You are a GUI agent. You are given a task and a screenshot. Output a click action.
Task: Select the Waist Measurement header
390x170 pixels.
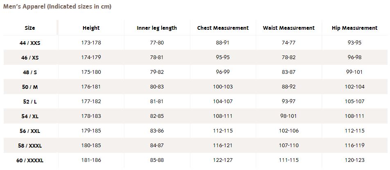coord(289,28)
